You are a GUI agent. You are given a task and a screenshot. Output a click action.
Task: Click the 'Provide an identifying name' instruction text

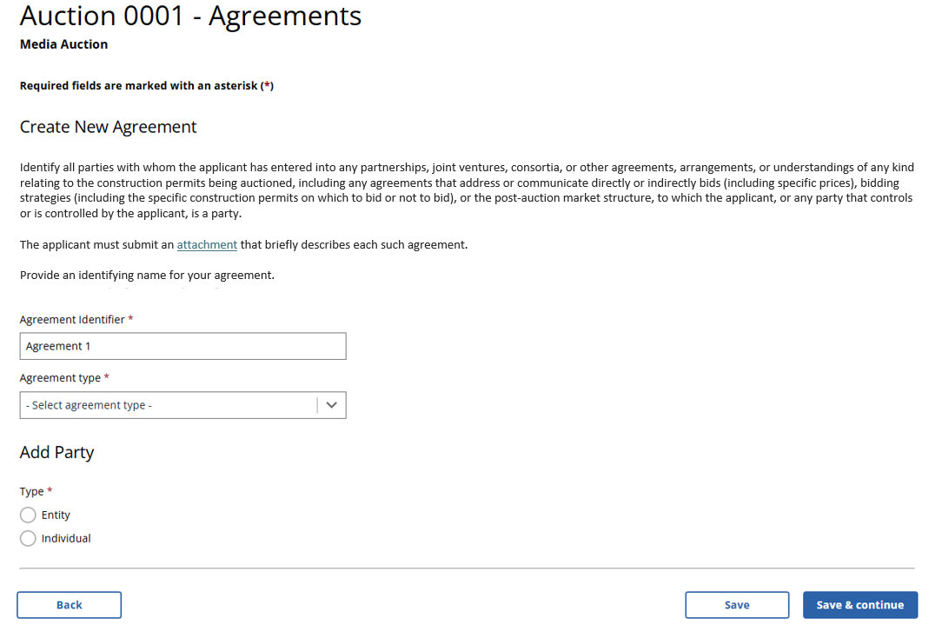click(x=147, y=276)
